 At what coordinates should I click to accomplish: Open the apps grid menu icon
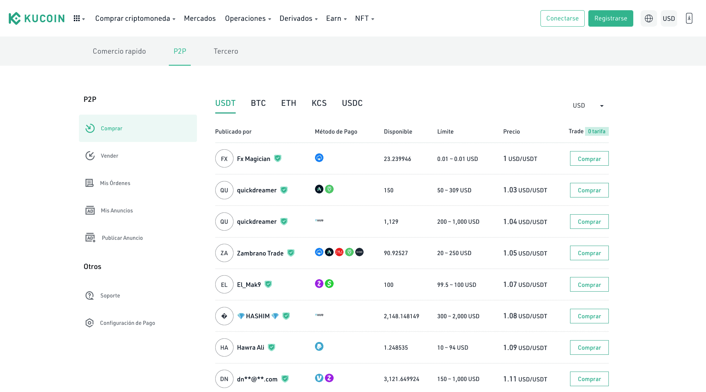(x=77, y=18)
